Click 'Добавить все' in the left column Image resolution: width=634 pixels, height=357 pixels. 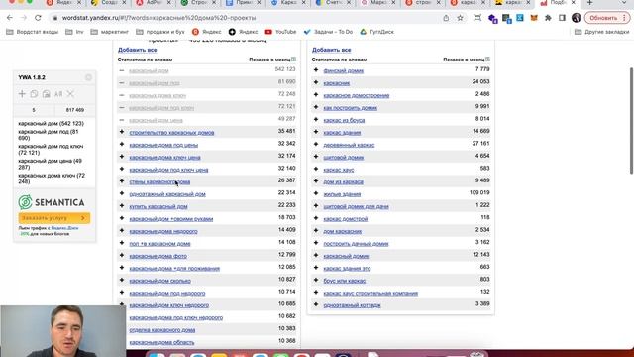point(137,50)
